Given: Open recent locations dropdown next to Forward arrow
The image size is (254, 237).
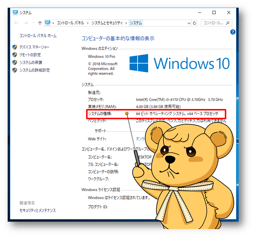Looking at the screenshot, I should (33, 23).
